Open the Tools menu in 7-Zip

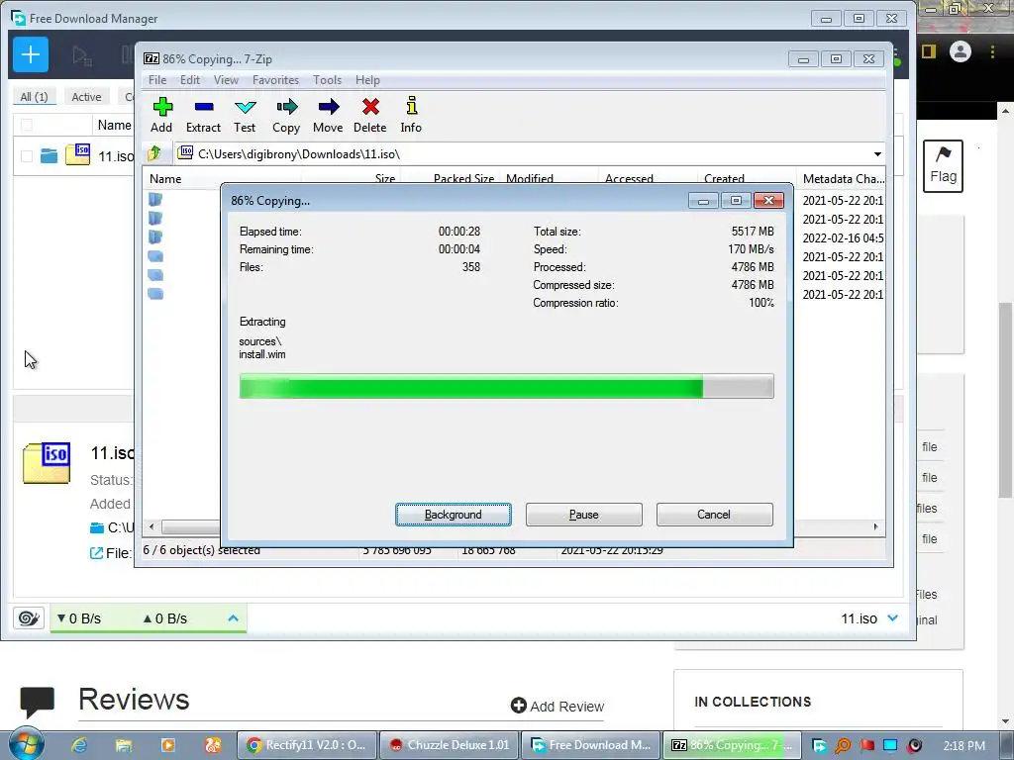tap(327, 80)
